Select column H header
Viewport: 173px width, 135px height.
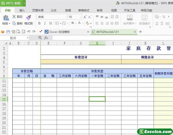[97, 43]
